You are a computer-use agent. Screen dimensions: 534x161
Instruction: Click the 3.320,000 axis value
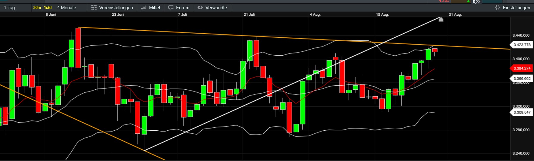pyautogui.click(x=521, y=106)
